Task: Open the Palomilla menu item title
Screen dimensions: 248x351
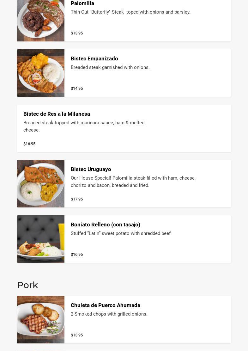Action: pos(82,3)
